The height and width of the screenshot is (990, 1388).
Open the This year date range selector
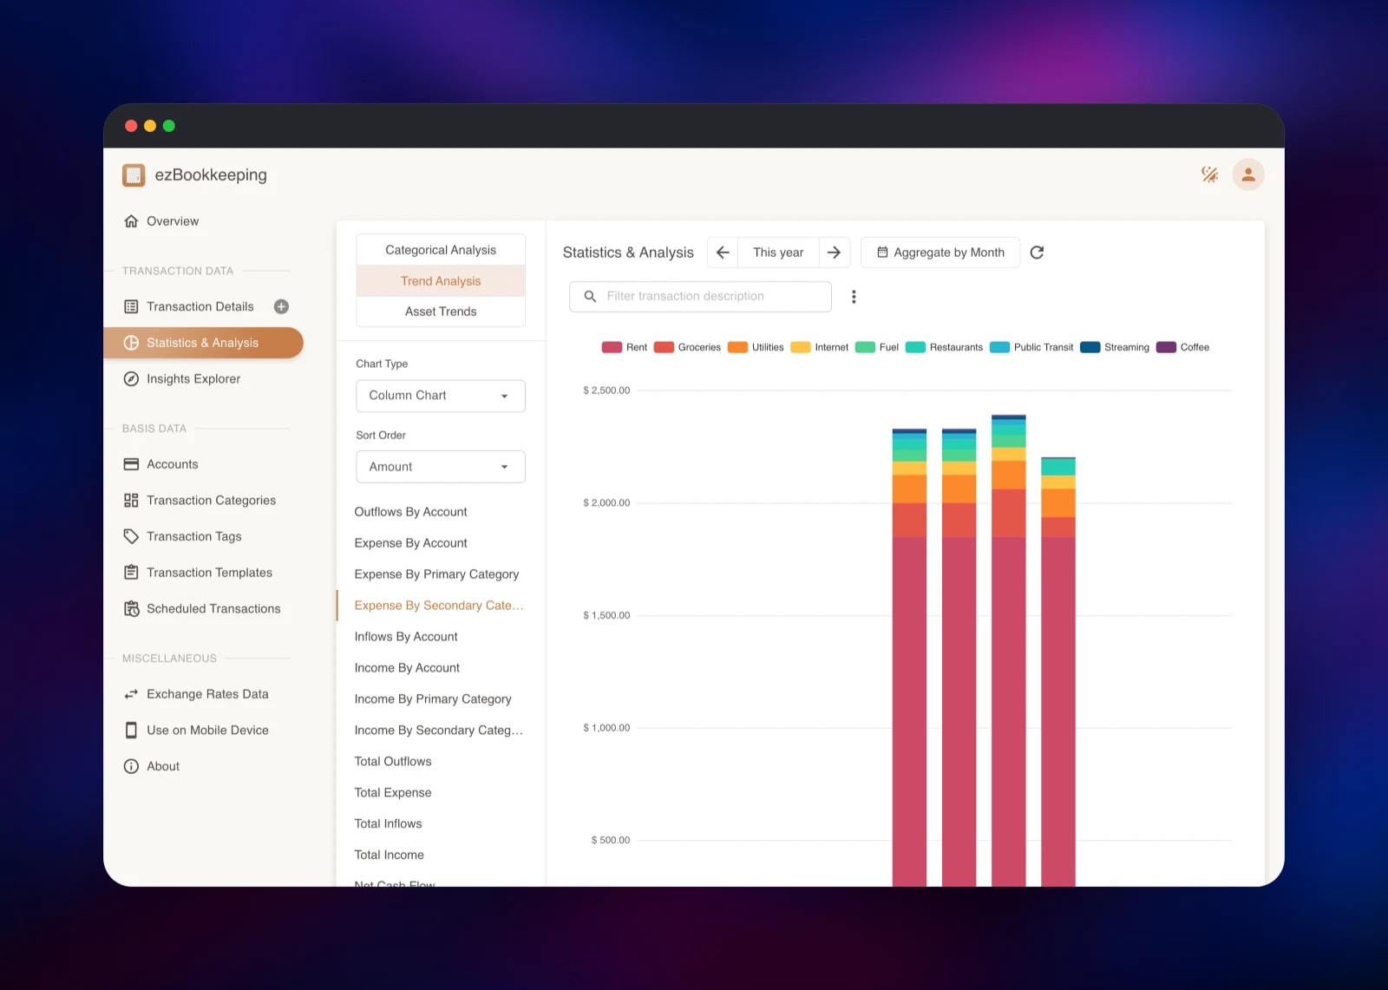pos(778,252)
